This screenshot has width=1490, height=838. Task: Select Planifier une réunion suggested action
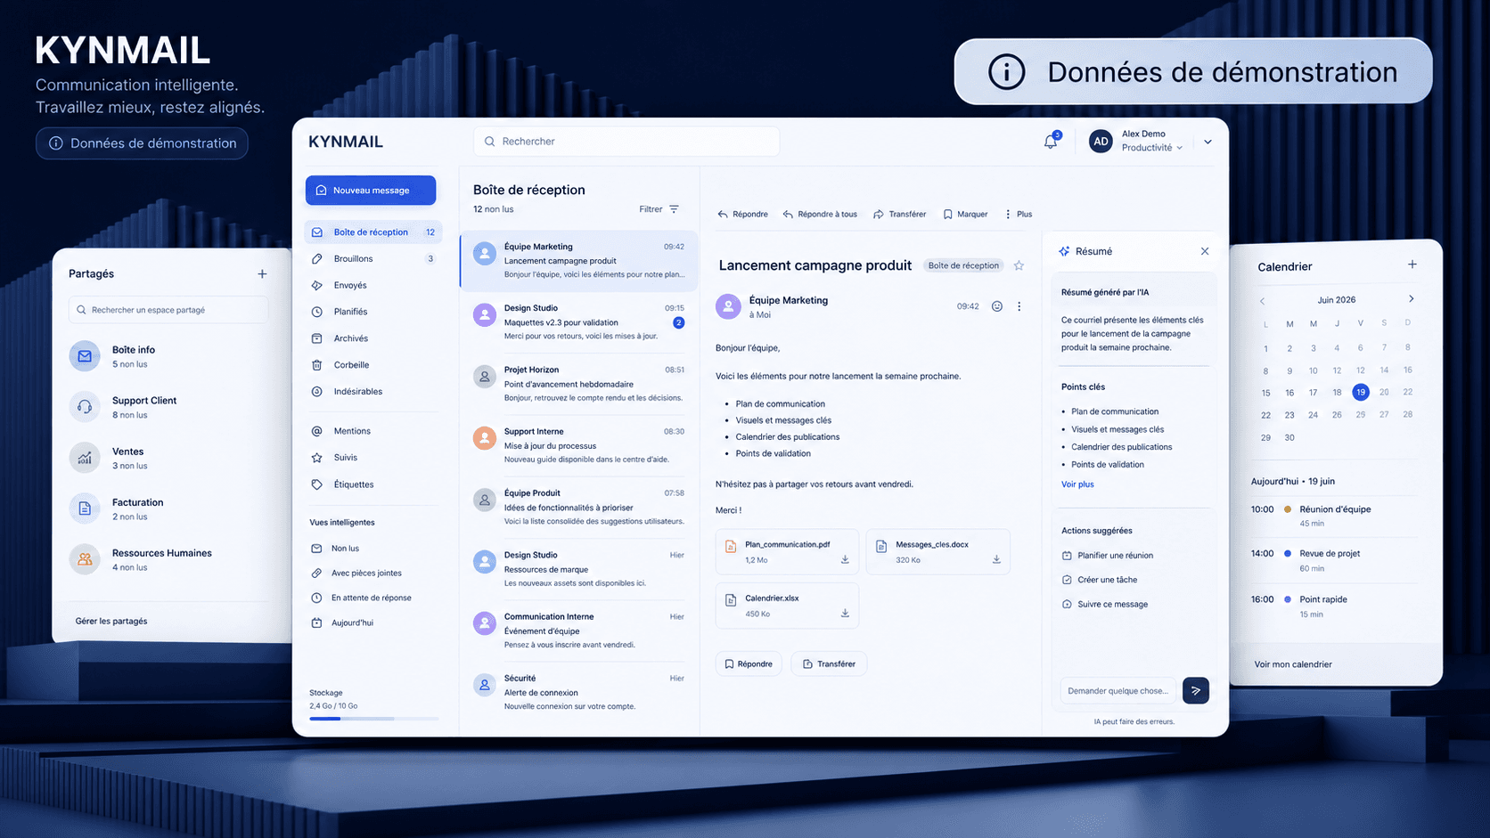point(1107,556)
